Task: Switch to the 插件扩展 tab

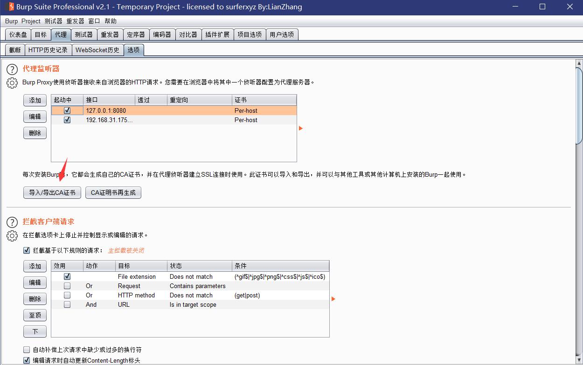Action: 217,34
